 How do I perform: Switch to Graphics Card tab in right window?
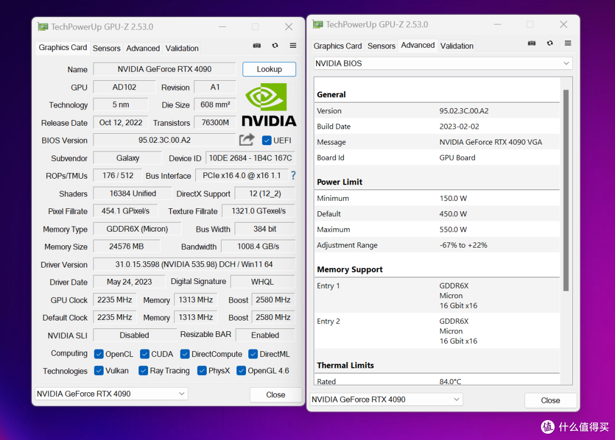[338, 46]
